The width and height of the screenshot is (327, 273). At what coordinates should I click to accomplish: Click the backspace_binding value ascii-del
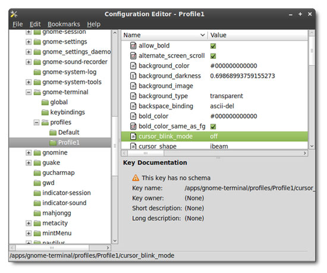[222, 106]
